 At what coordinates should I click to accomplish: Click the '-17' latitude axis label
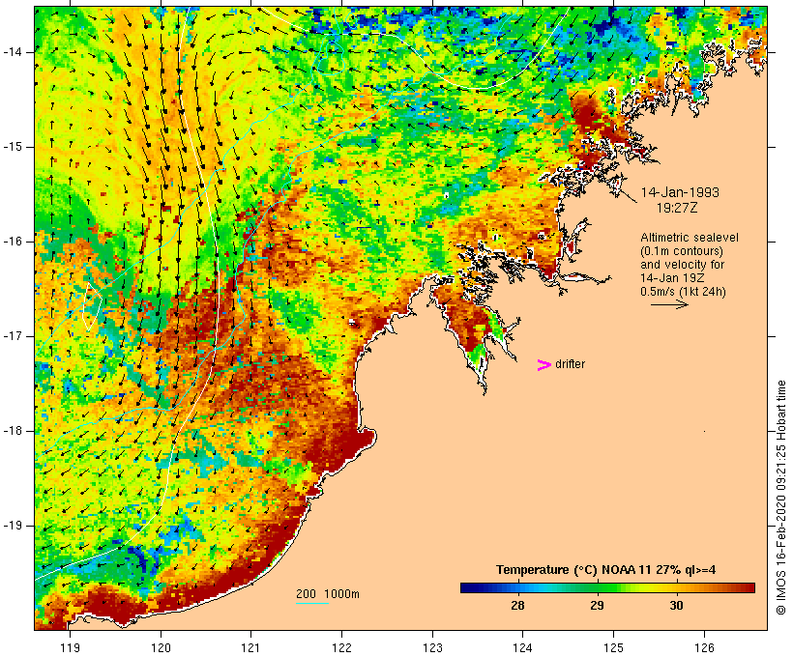click(12, 336)
